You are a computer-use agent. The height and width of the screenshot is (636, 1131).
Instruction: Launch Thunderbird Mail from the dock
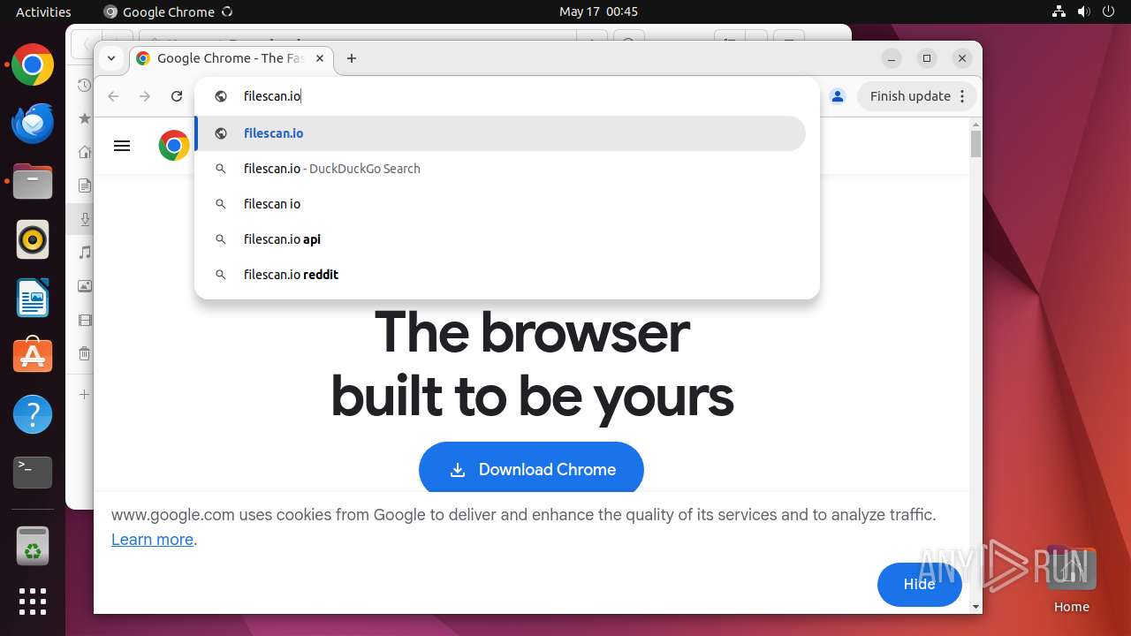pos(33,124)
